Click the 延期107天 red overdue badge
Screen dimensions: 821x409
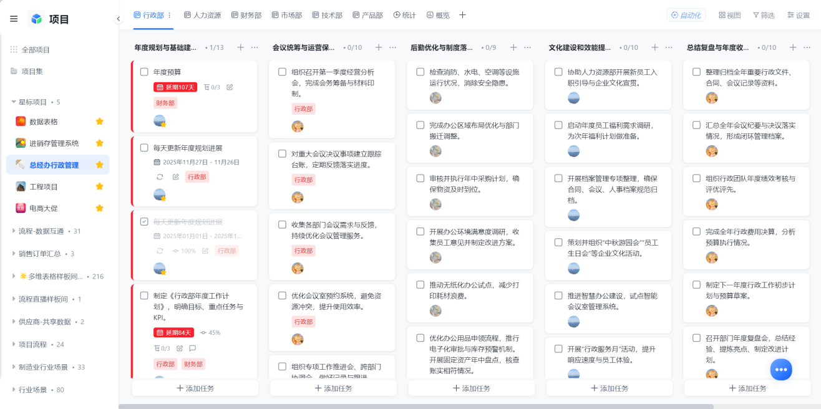[175, 87]
